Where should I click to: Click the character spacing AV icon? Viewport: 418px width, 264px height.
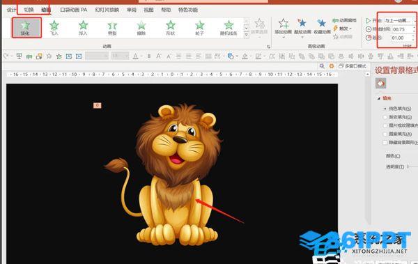[217, 56]
